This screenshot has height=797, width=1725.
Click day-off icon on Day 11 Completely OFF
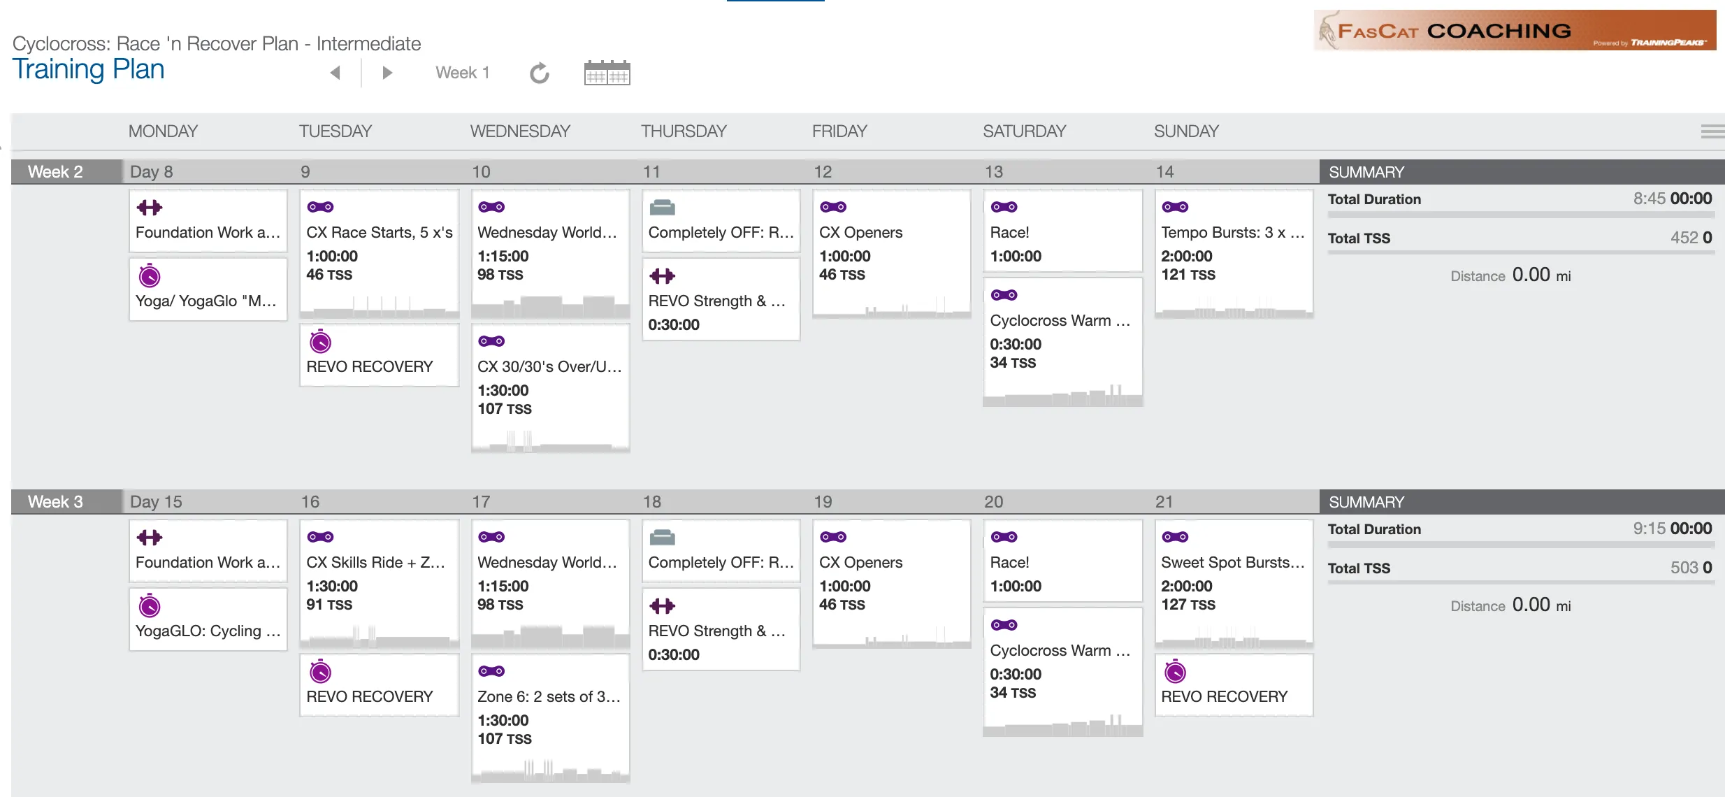coord(663,208)
